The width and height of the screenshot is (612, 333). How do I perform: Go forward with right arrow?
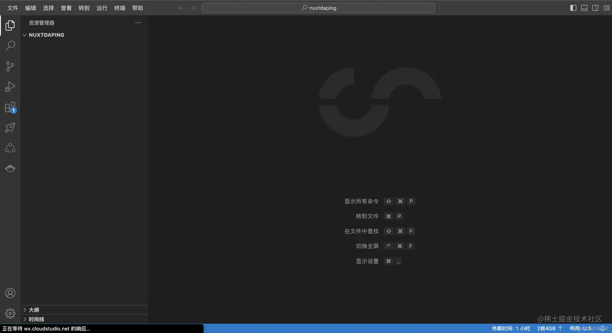pyautogui.click(x=193, y=8)
